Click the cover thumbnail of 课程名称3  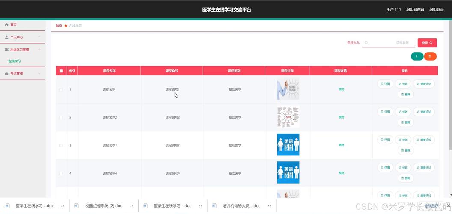coord(288,145)
